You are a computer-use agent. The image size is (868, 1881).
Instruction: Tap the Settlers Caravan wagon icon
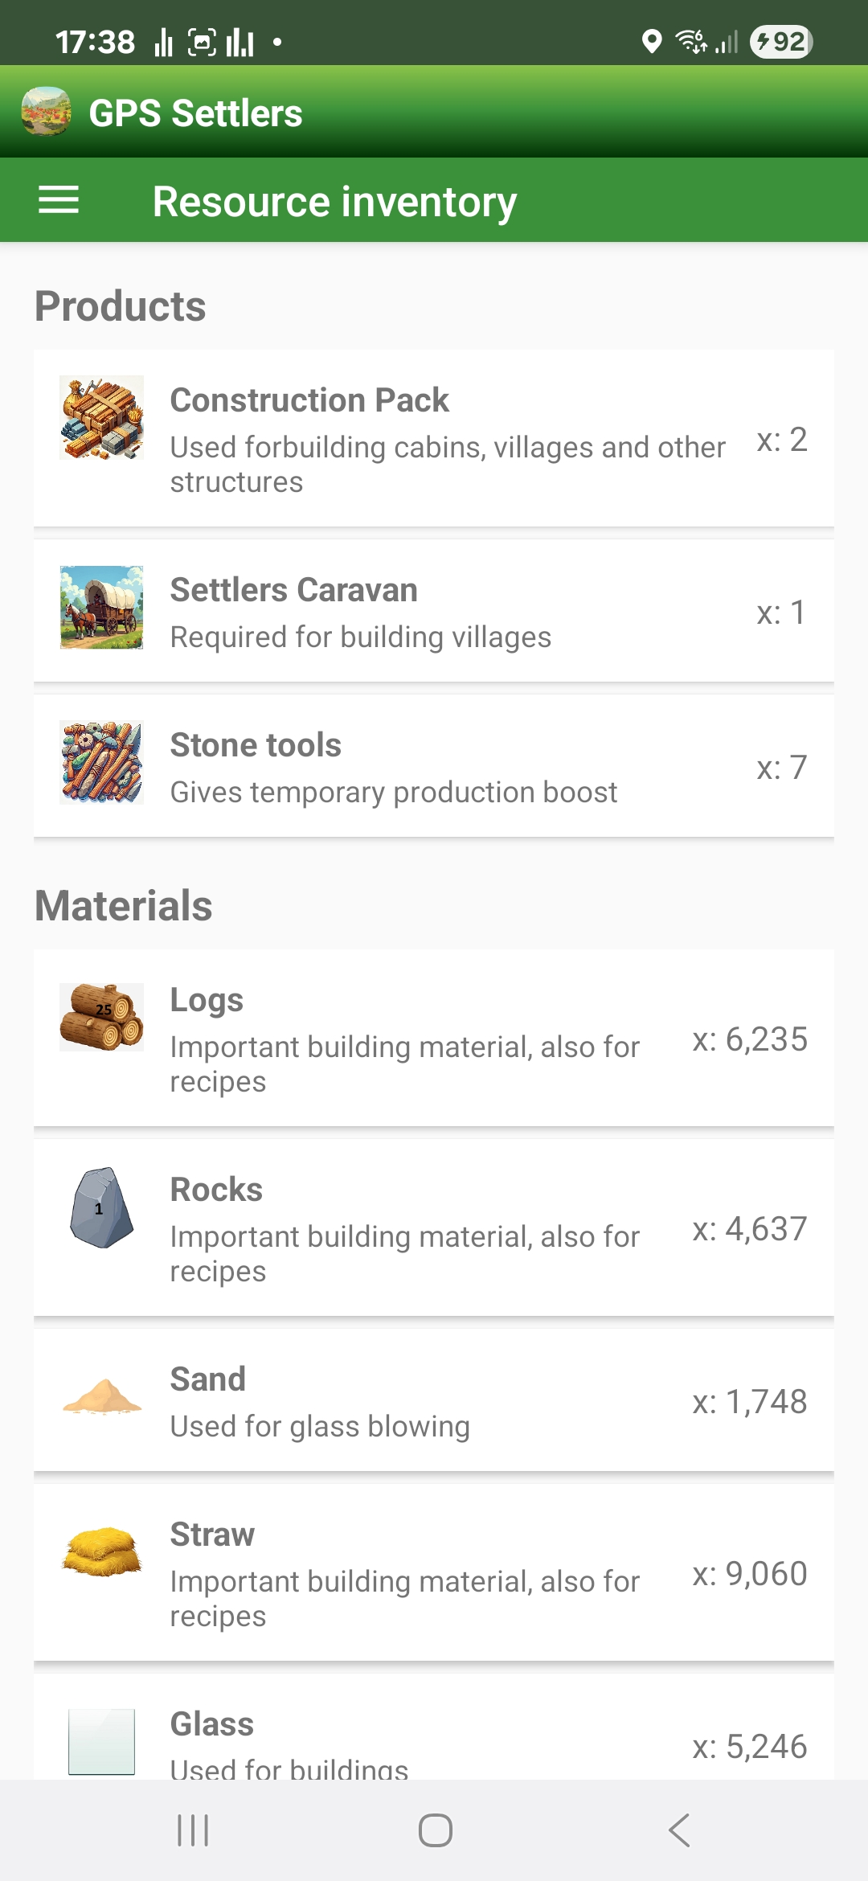(x=102, y=608)
